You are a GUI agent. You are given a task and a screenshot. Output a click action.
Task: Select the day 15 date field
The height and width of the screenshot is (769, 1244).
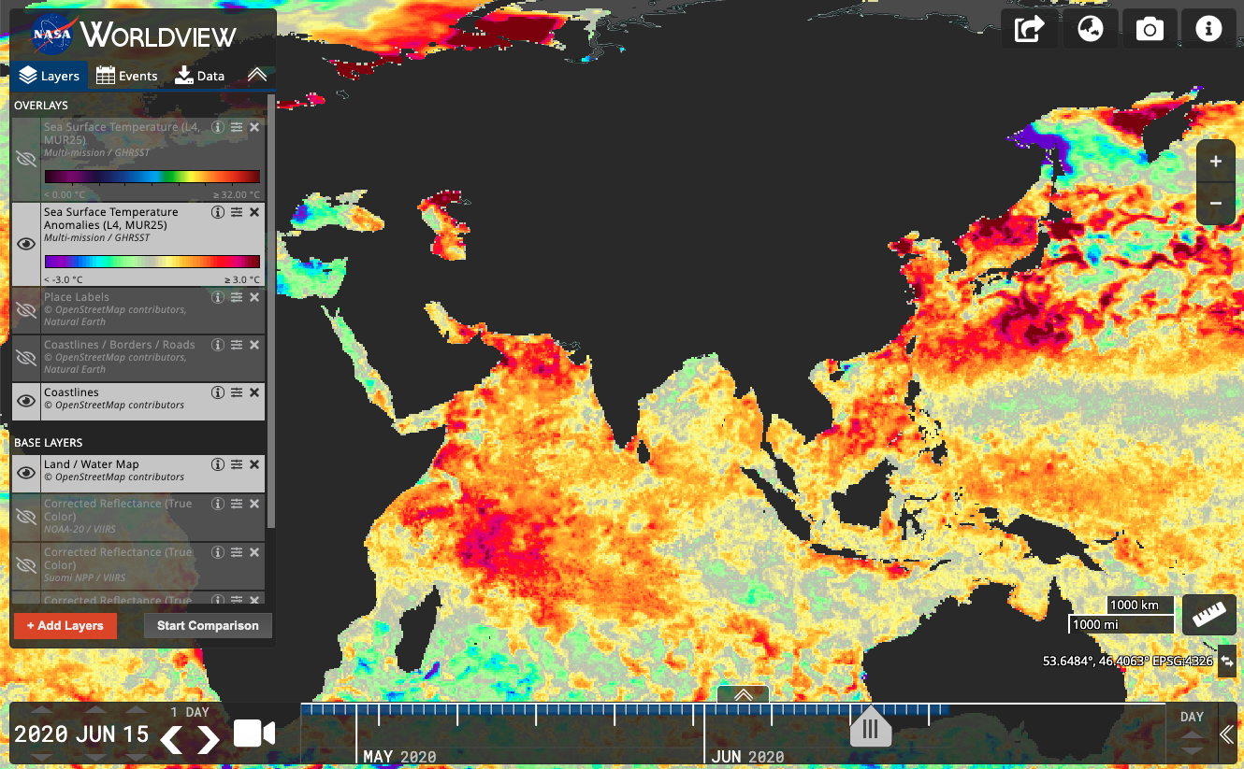[x=137, y=734]
